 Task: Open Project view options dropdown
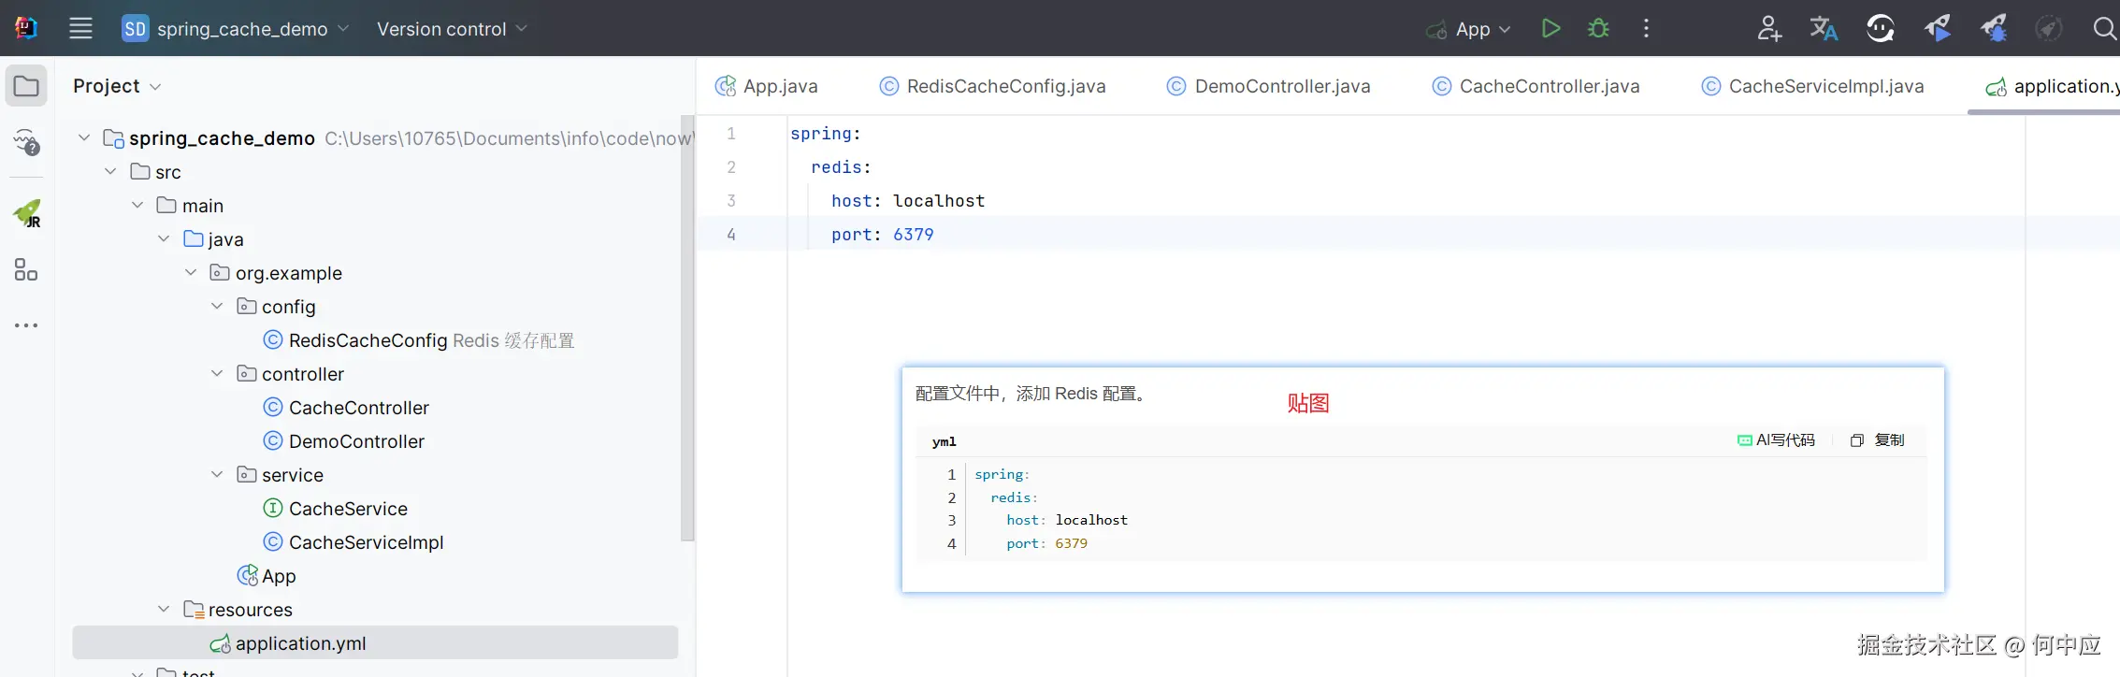click(117, 86)
